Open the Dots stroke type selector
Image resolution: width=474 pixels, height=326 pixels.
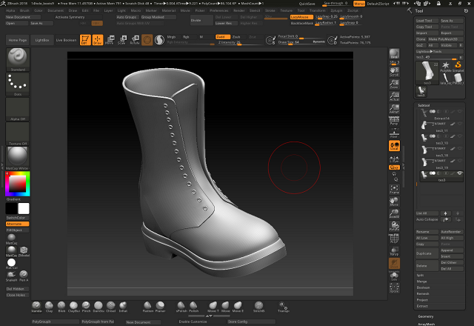click(x=16, y=87)
